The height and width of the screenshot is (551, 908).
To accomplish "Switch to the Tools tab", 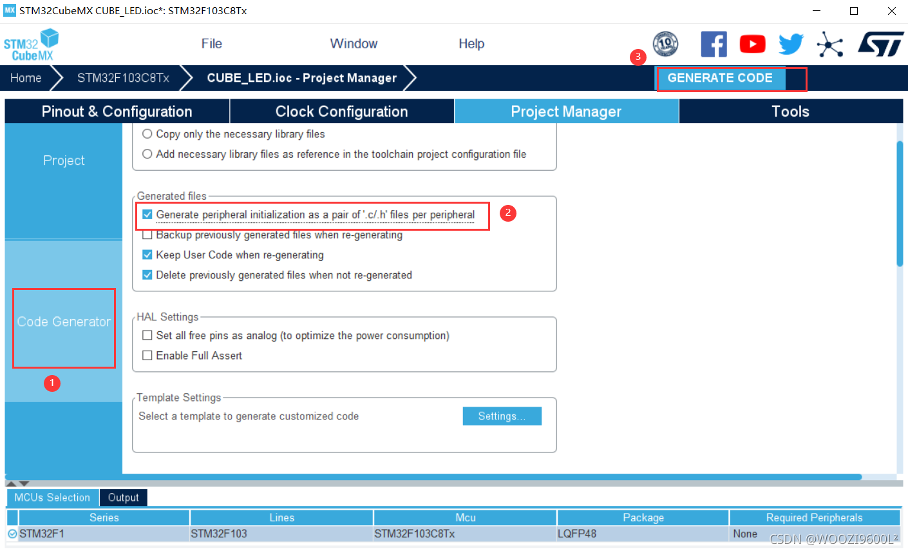I will point(791,111).
